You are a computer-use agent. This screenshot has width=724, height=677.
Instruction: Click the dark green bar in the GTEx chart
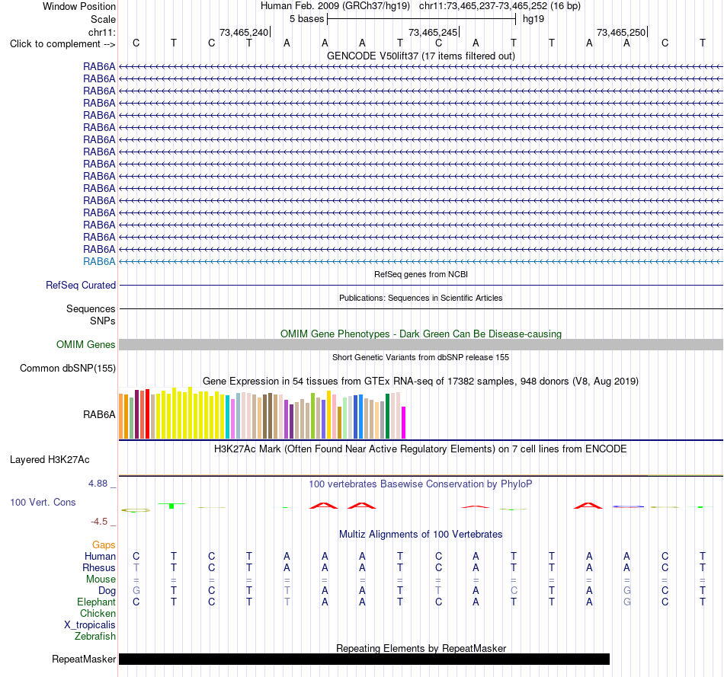pyautogui.click(x=387, y=416)
